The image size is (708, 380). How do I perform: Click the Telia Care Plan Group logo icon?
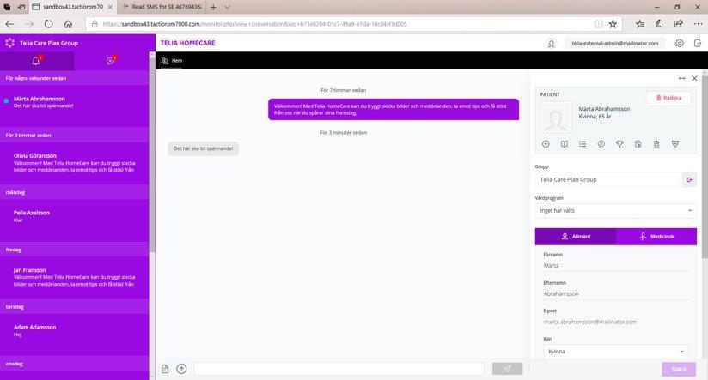[x=10, y=43]
